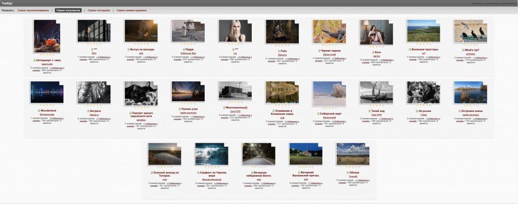
Task: Click the green icon beside 'Островок осени'
Action: click(x=460, y=111)
